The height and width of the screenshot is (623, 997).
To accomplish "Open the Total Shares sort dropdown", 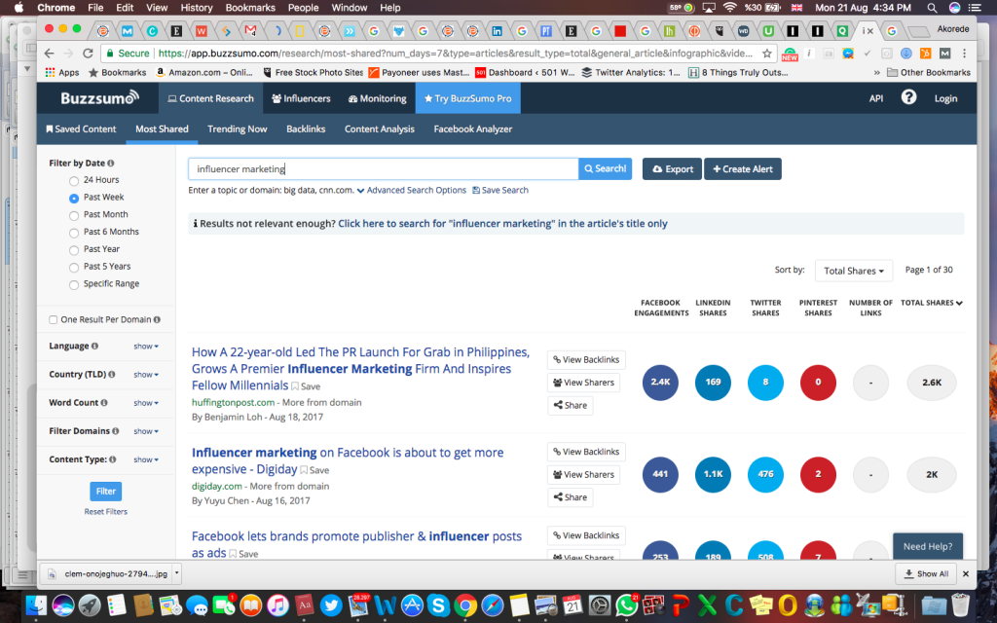I will point(853,271).
